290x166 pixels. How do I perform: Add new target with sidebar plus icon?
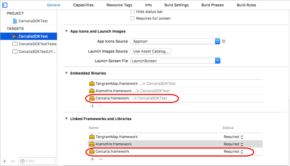point(5,161)
